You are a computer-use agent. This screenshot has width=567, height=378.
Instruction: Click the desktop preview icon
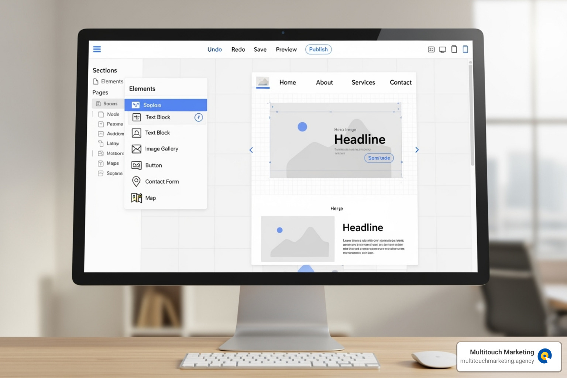click(442, 49)
